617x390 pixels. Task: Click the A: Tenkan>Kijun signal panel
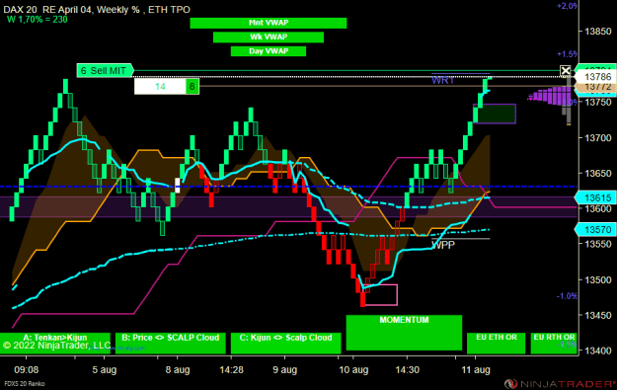click(x=55, y=343)
